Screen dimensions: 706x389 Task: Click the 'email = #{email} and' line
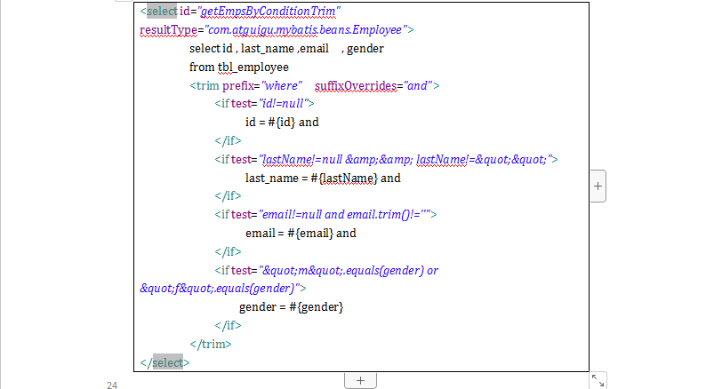click(x=301, y=234)
